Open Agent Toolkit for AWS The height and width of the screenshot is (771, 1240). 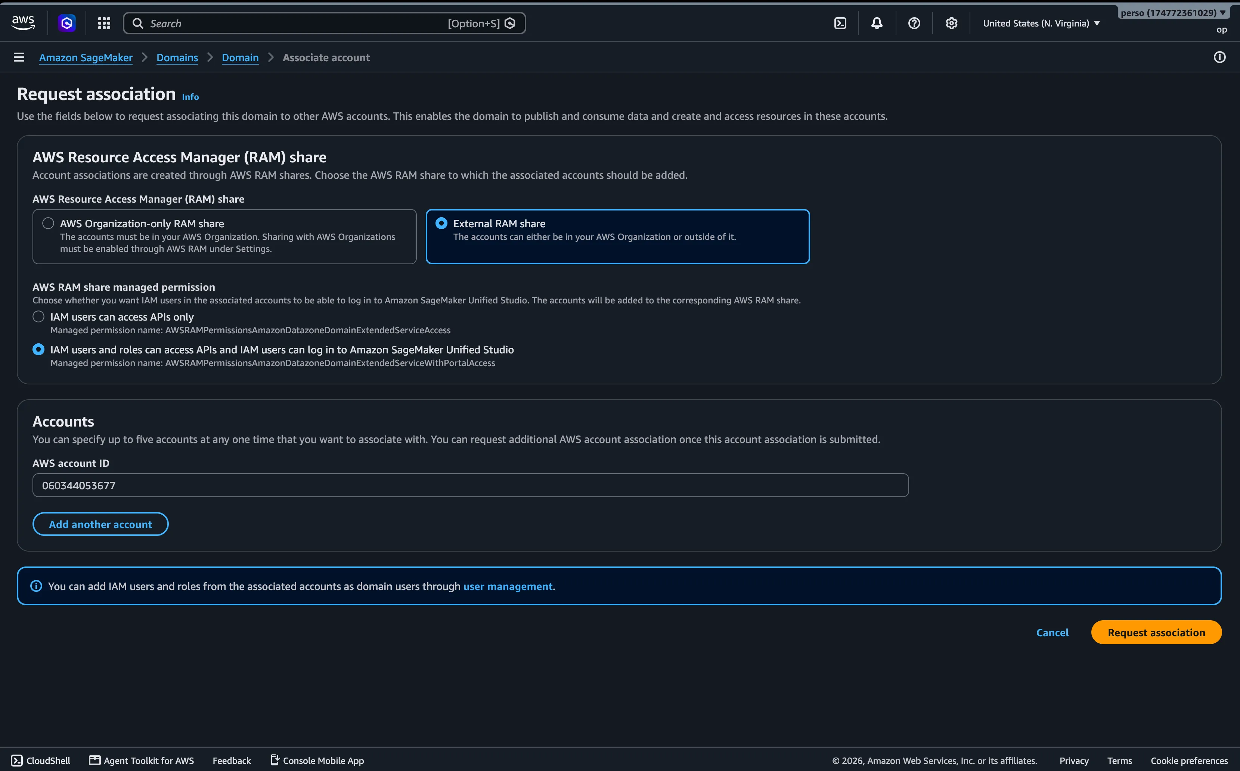(141, 760)
